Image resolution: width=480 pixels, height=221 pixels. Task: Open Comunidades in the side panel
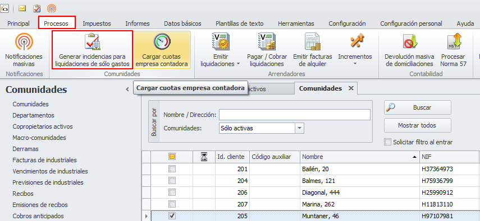point(31,104)
